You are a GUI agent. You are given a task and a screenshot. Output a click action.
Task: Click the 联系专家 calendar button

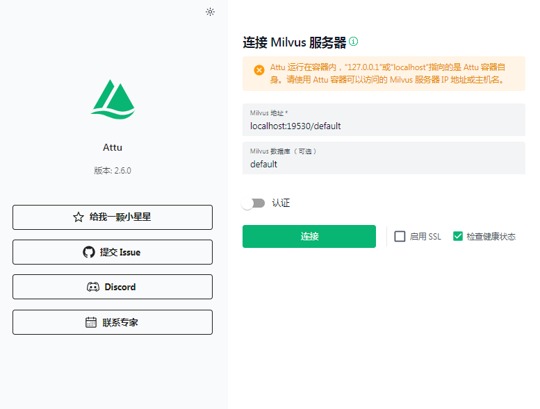click(113, 322)
